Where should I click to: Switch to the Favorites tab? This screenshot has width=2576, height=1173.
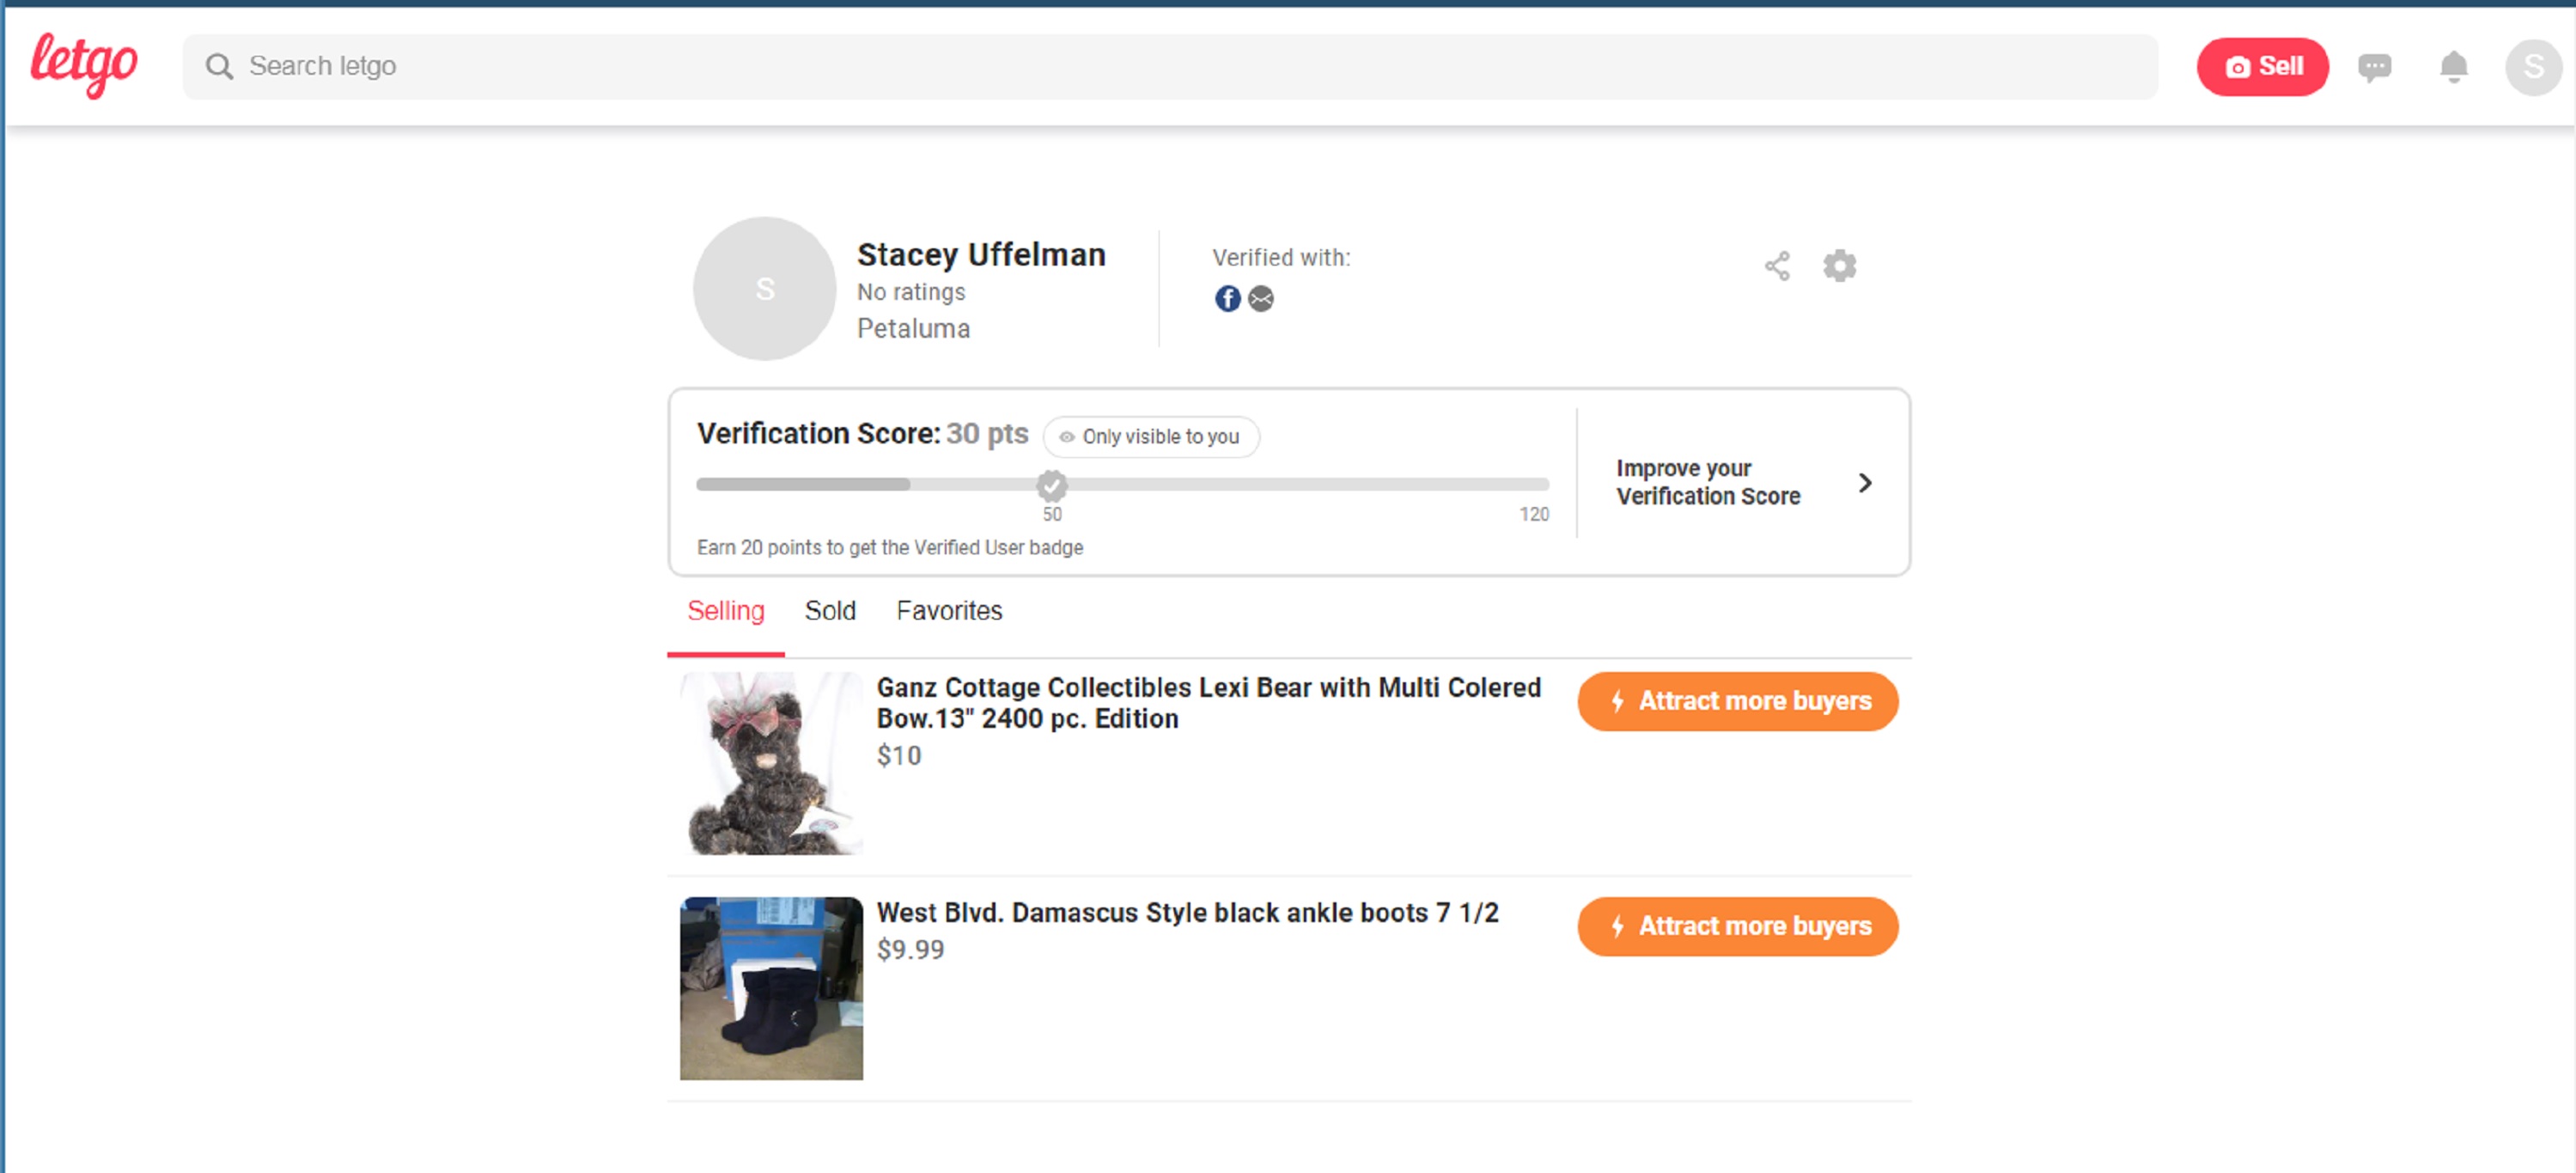coord(949,610)
